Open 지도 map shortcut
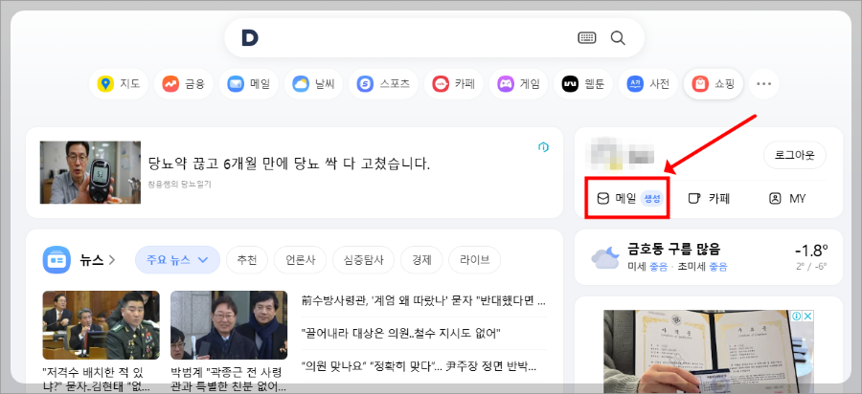Viewport: 862px width, 394px height. [118, 84]
